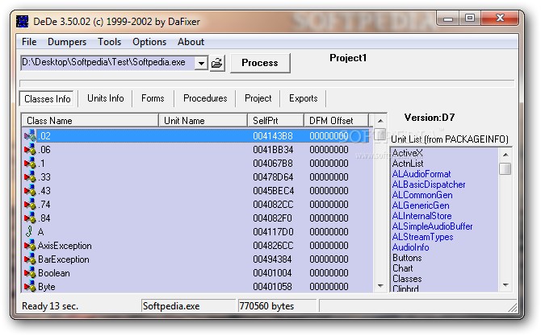Image resolution: width=541 pixels, height=336 pixels.
Task: Open the About menu
Action: (191, 42)
